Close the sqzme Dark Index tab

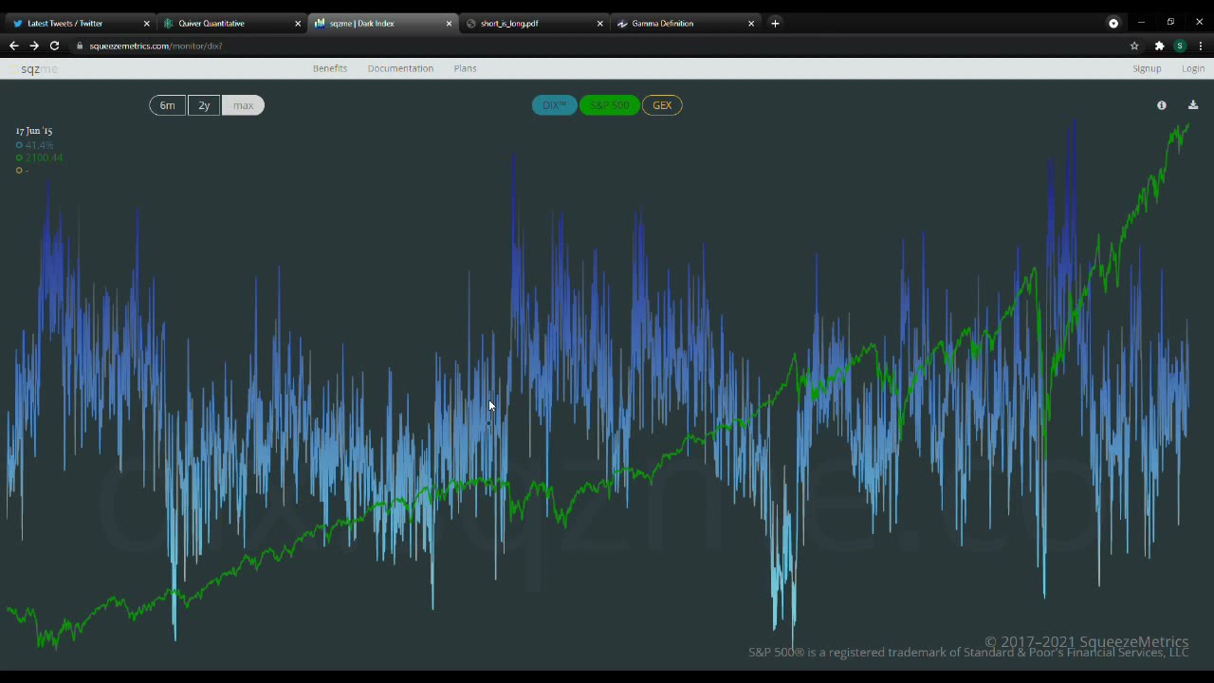tap(449, 24)
